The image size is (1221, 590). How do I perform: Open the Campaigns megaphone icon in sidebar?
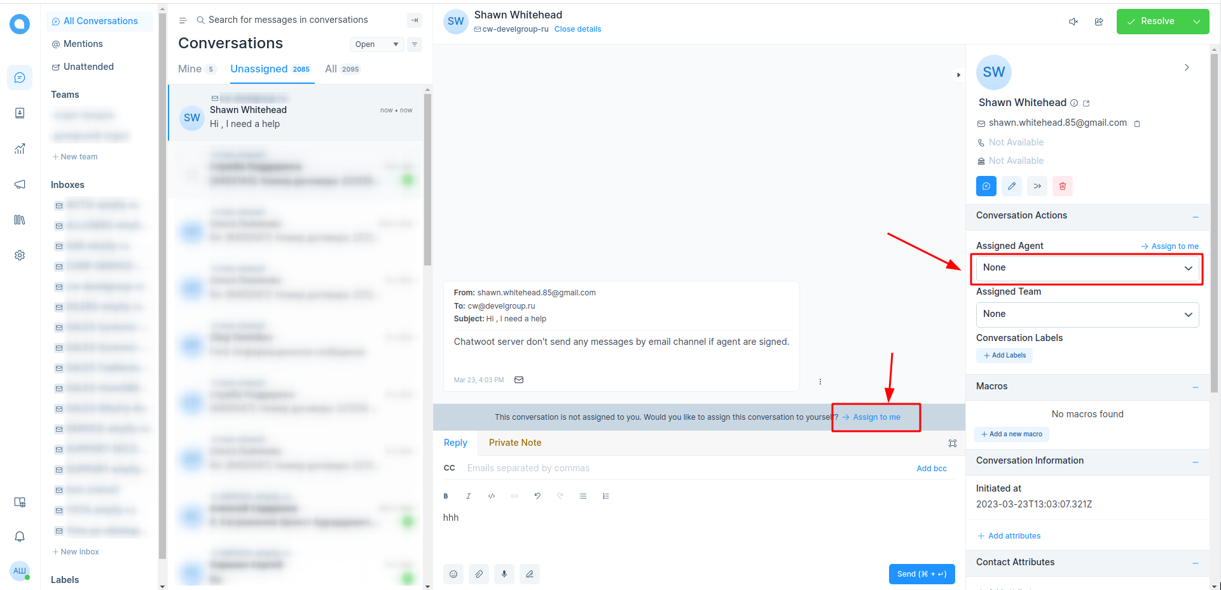tap(20, 184)
